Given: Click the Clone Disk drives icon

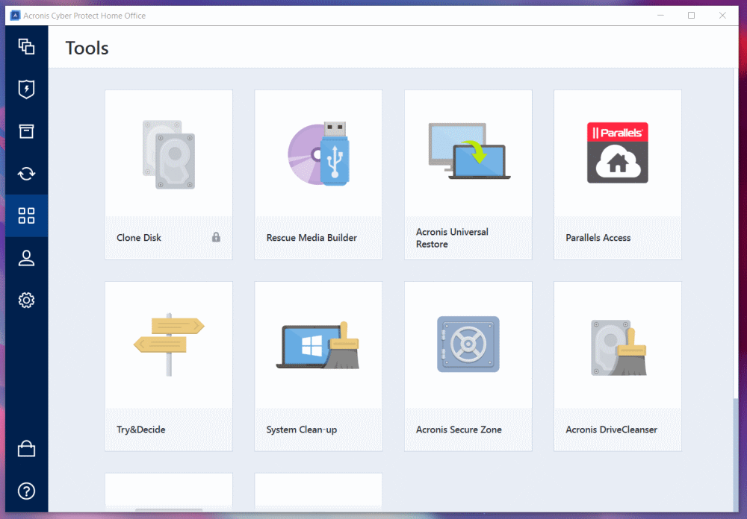Looking at the screenshot, I should pos(168,154).
